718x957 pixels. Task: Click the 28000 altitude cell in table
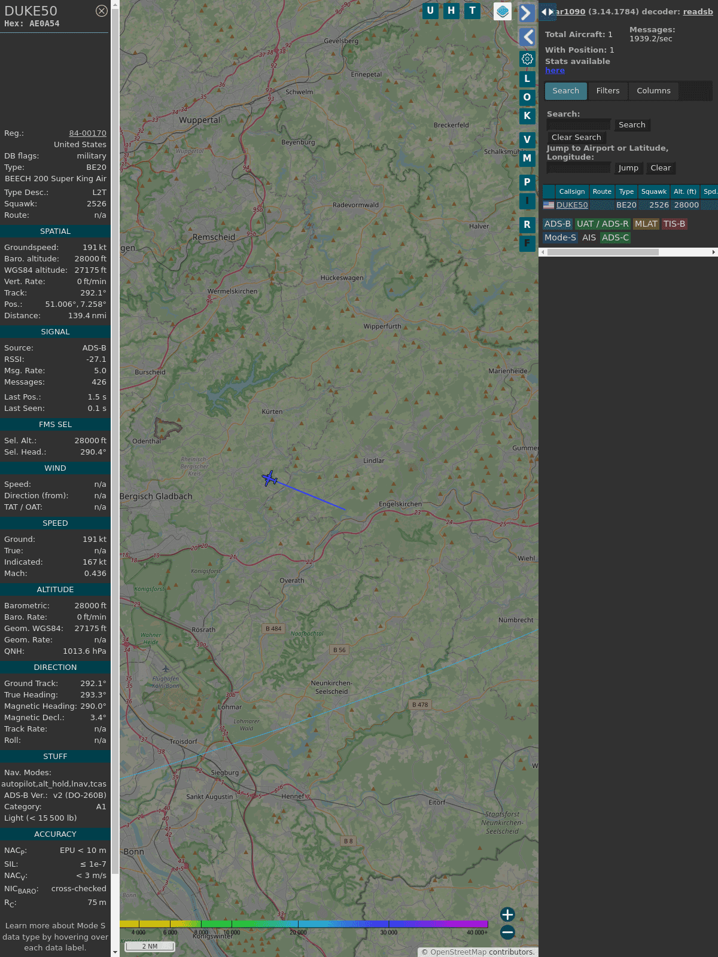point(686,205)
